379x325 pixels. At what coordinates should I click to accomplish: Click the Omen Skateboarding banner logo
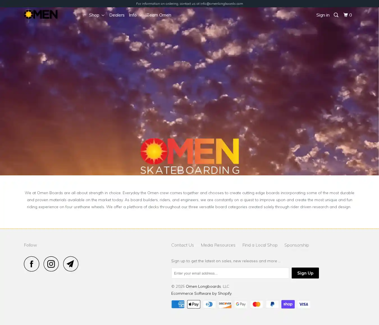(190, 156)
